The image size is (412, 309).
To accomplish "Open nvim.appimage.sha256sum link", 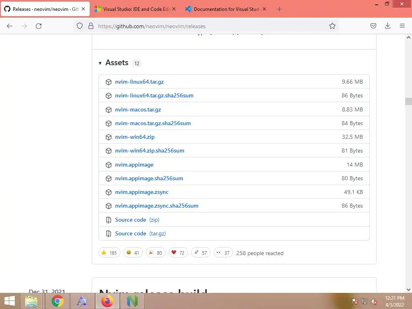I will pyautogui.click(x=149, y=178).
